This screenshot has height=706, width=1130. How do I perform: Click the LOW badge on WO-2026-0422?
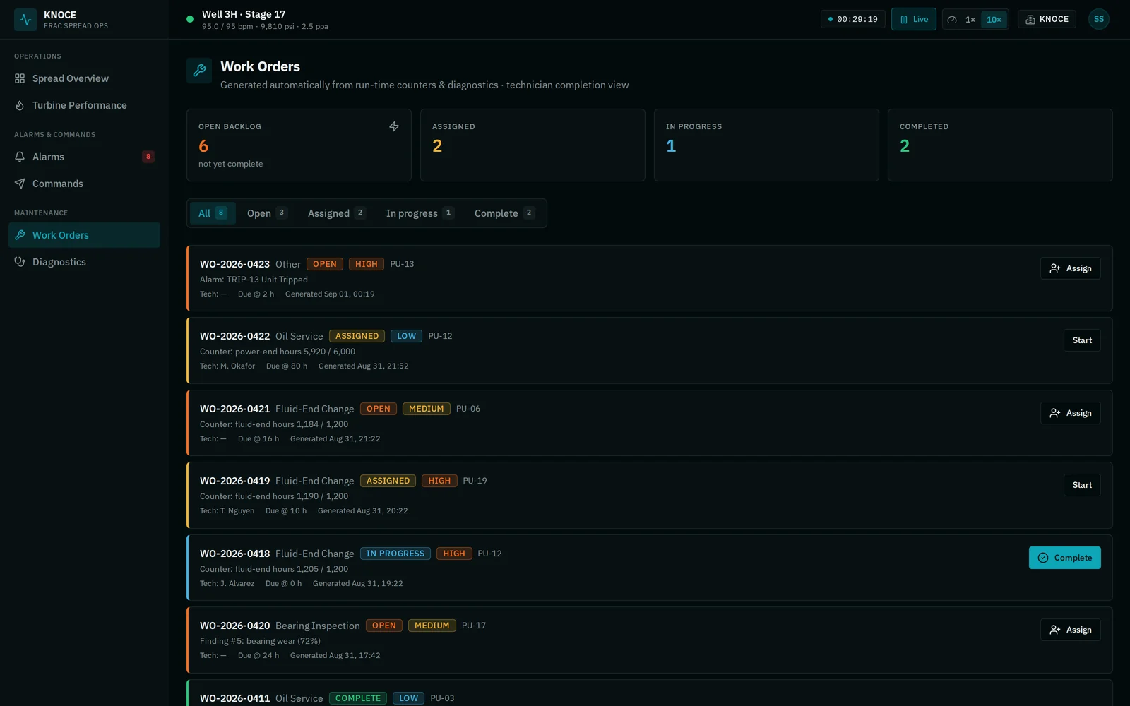[406, 336]
